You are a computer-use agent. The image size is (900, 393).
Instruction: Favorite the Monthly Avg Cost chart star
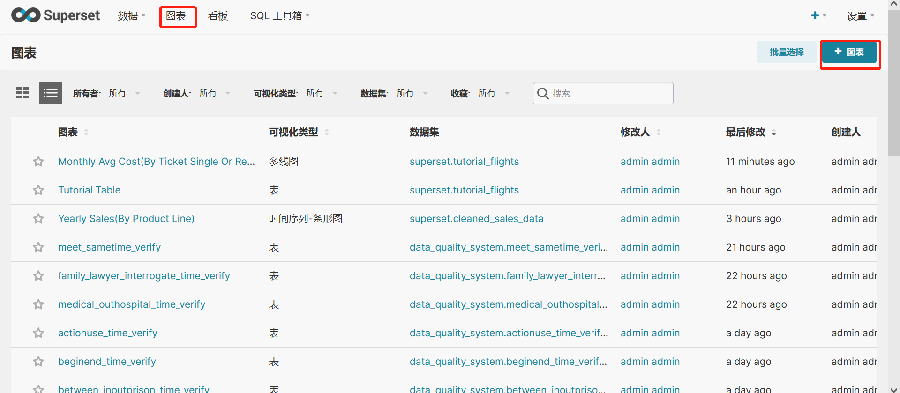click(38, 162)
